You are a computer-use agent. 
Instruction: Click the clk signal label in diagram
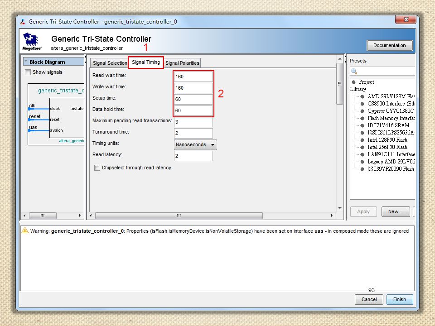[32, 105]
